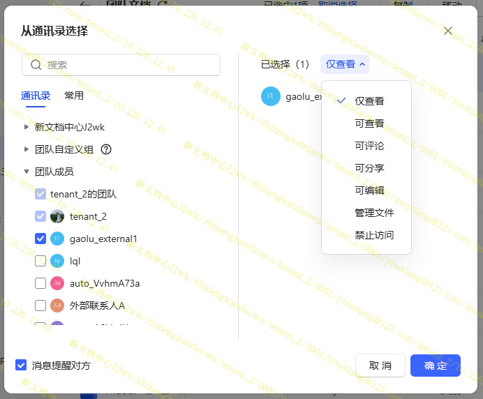Viewport: 483px width, 399px height.
Task: Toggle 消息提醒对方 checkbox
Action: pos(21,366)
